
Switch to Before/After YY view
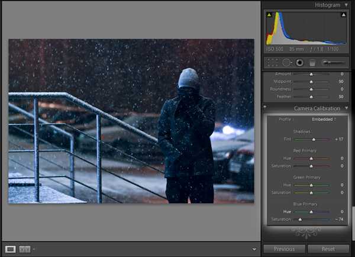(25, 249)
